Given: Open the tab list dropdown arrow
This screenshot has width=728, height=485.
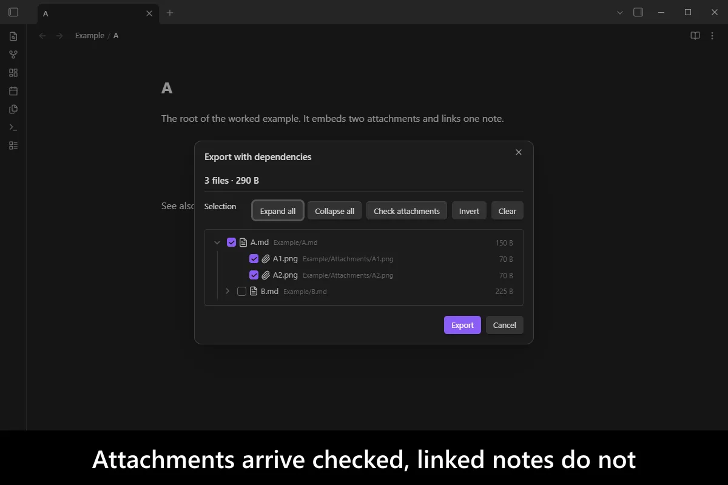Looking at the screenshot, I should coord(620,12).
